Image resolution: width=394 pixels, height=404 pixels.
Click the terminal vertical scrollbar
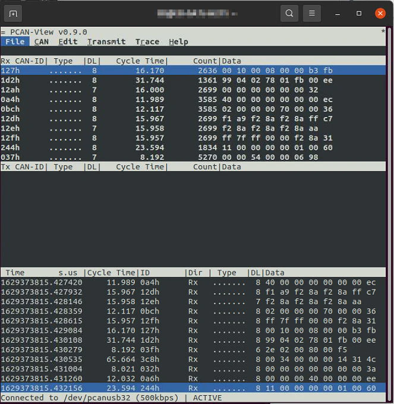coord(389,214)
